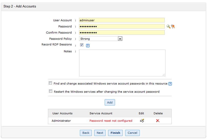The image size is (207, 140).
Task: Click the generate password key icon
Action: tap(173, 26)
